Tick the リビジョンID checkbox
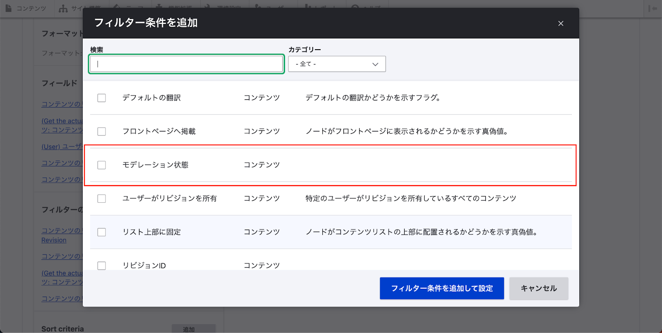662x333 pixels. [x=101, y=266]
